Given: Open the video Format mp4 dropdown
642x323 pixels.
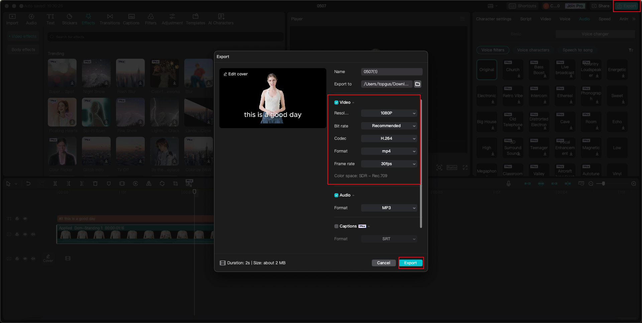Looking at the screenshot, I should 389,151.
